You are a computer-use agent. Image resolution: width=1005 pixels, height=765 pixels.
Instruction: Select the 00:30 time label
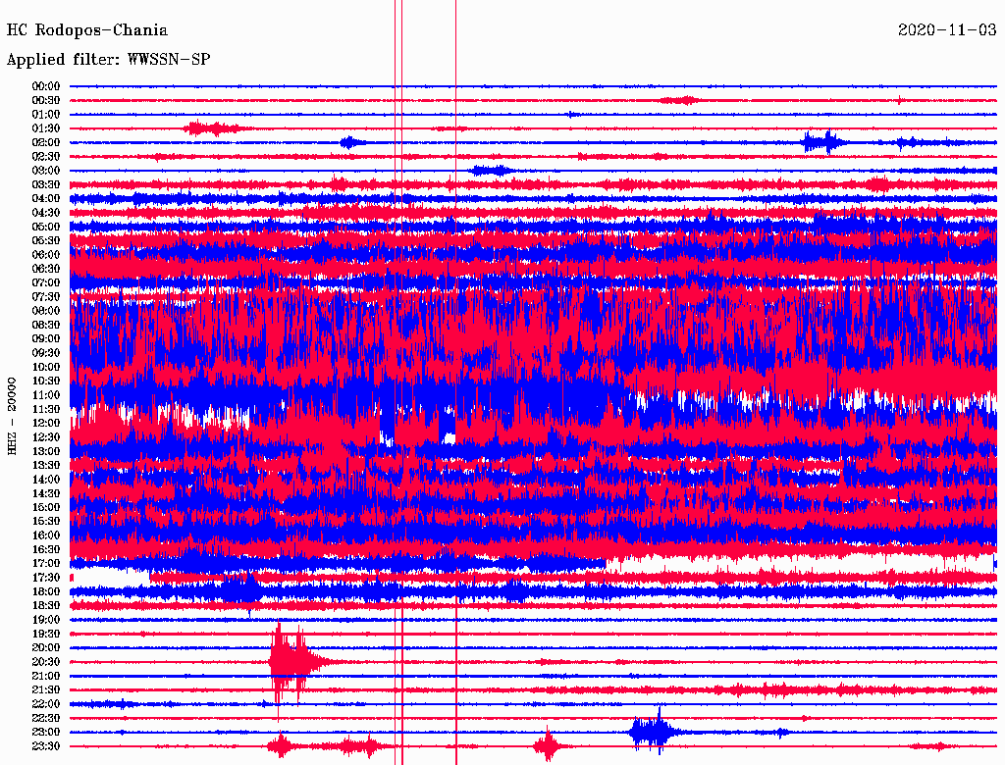coord(46,101)
